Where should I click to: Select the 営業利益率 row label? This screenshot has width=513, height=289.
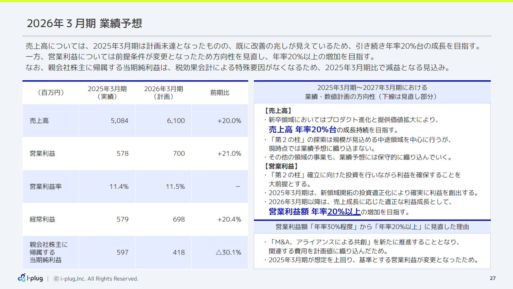[x=46, y=187]
